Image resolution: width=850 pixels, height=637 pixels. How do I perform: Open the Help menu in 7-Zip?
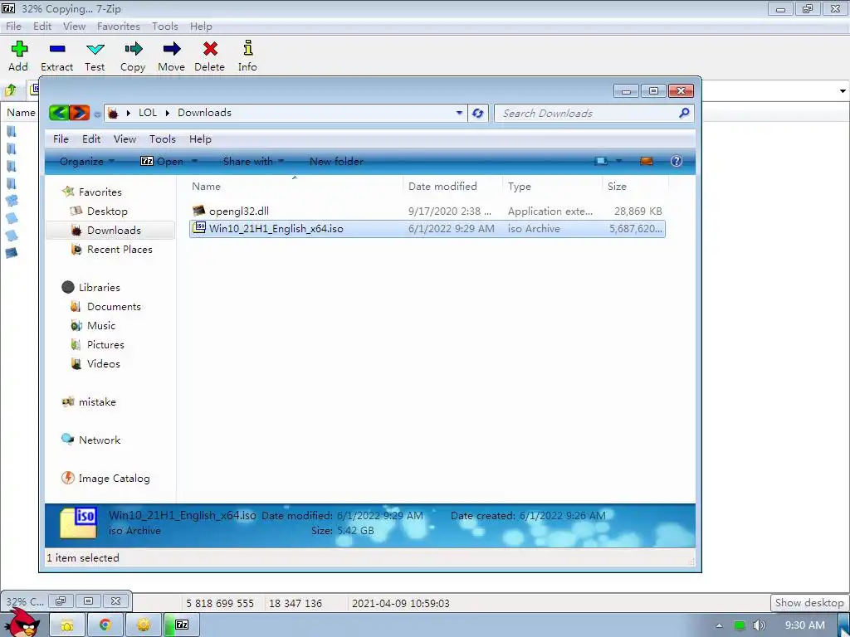[201, 26]
